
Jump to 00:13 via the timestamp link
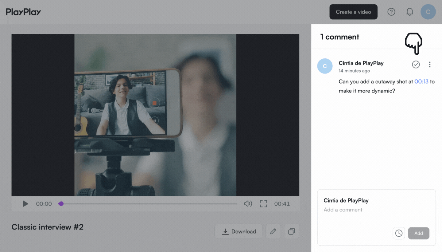click(421, 81)
